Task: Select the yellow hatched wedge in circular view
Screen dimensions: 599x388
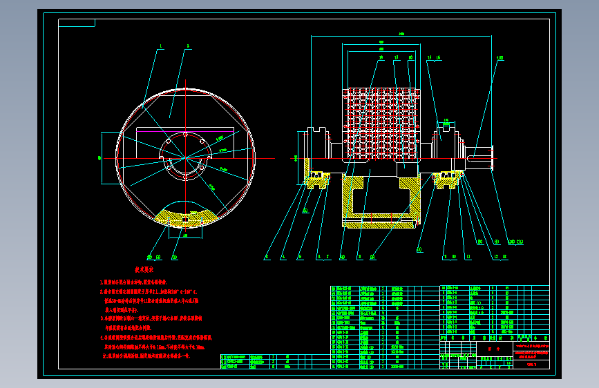Action: coord(186,217)
